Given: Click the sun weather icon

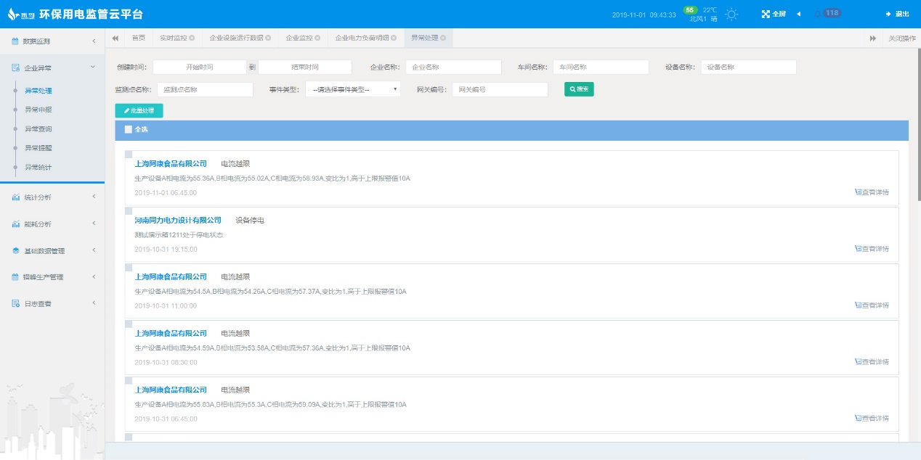Looking at the screenshot, I should (x=731, y=15).
